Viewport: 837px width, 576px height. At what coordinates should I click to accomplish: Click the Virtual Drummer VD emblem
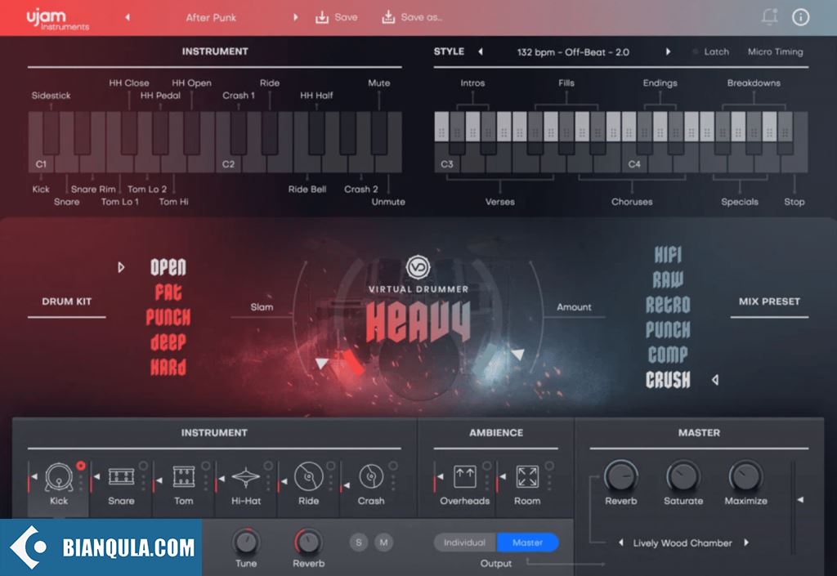[418, 267]
